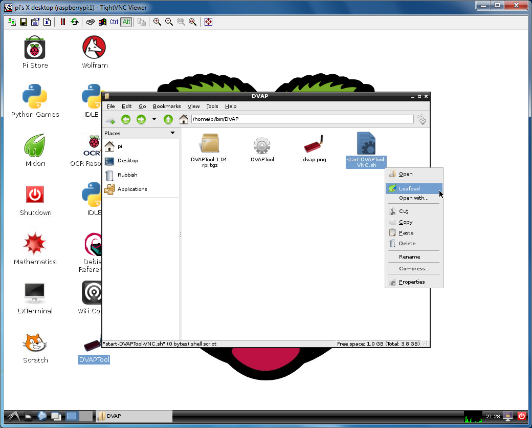Open the Go menu in the DVAP window
532x428 pixels.
142,106
